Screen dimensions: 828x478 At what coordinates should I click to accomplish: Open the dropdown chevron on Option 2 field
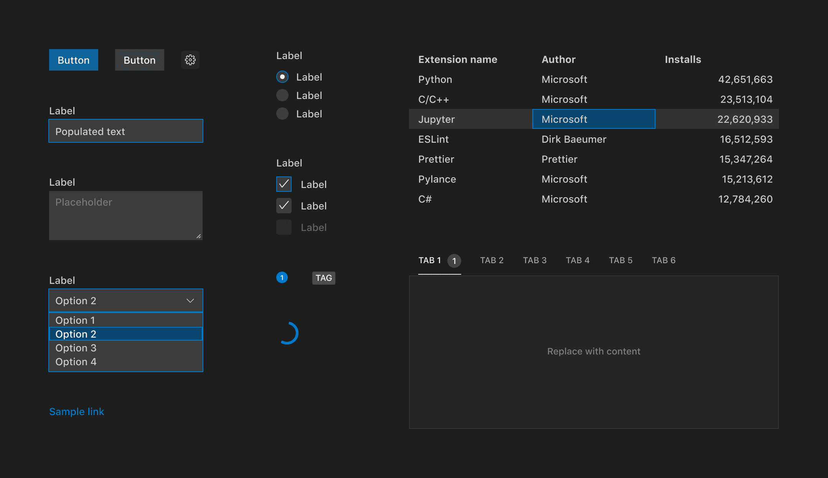(190, 300)
